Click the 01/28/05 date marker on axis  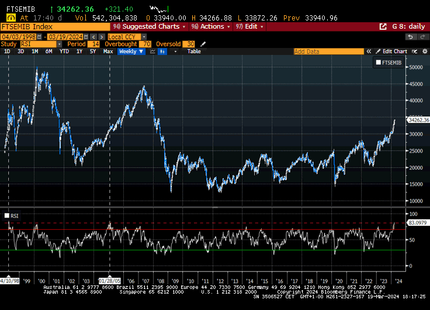[x=110, y=281]
